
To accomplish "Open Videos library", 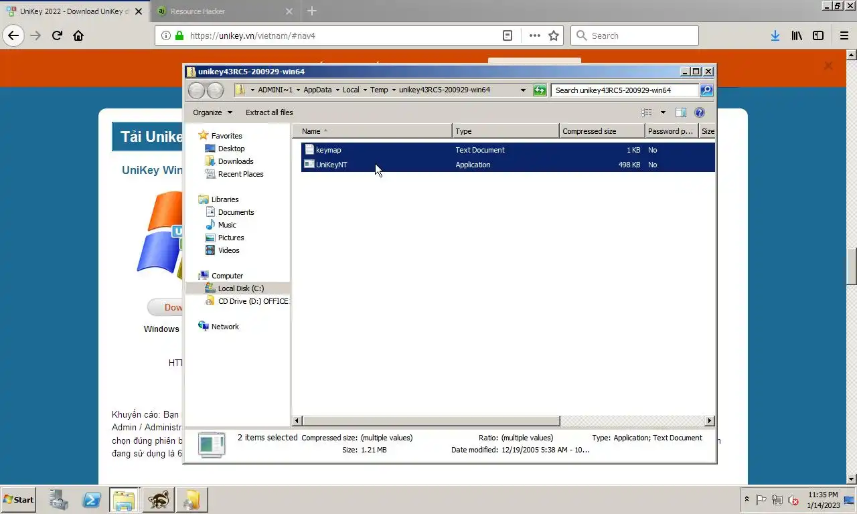I will click(x=228, y=250).
